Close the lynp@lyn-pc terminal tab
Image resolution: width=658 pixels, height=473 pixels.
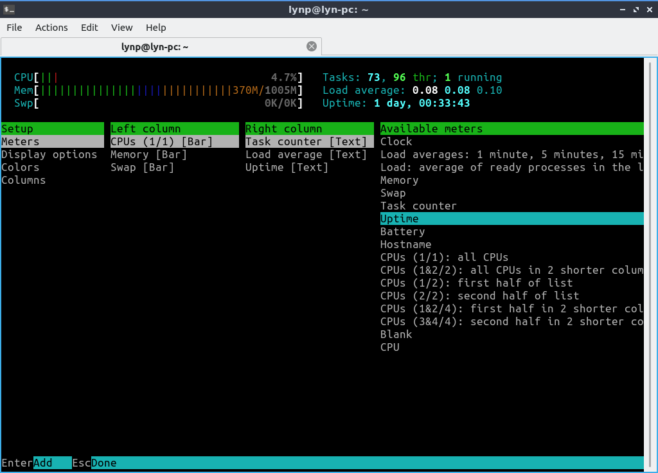coord(312,46)
